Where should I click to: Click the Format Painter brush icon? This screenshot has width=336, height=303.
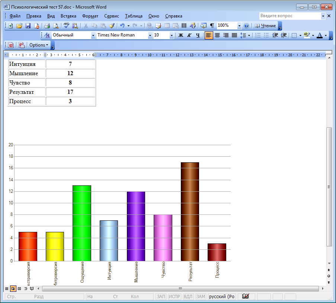point(112,26)
